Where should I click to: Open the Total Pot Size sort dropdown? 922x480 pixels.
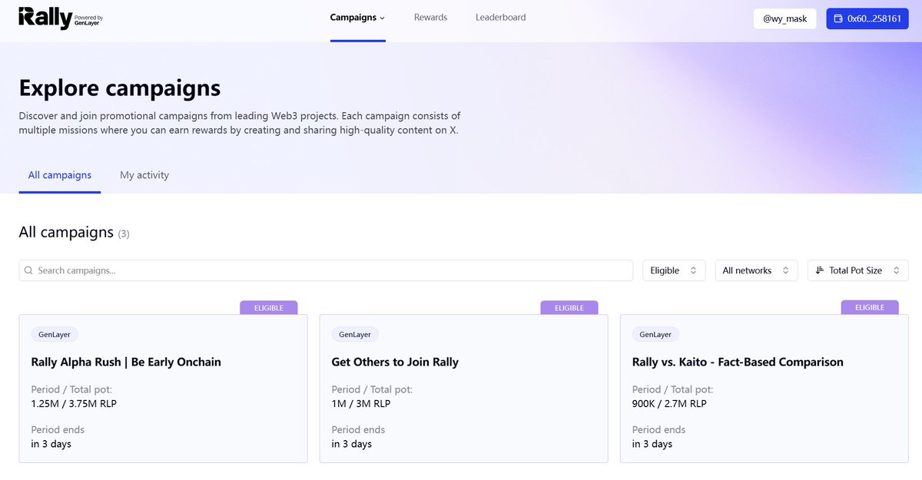[857, 270]
